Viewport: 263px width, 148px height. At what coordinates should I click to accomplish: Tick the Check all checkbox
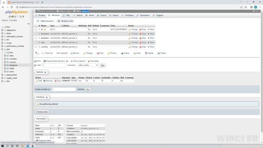pyautogui.click(x=43, y=53)
